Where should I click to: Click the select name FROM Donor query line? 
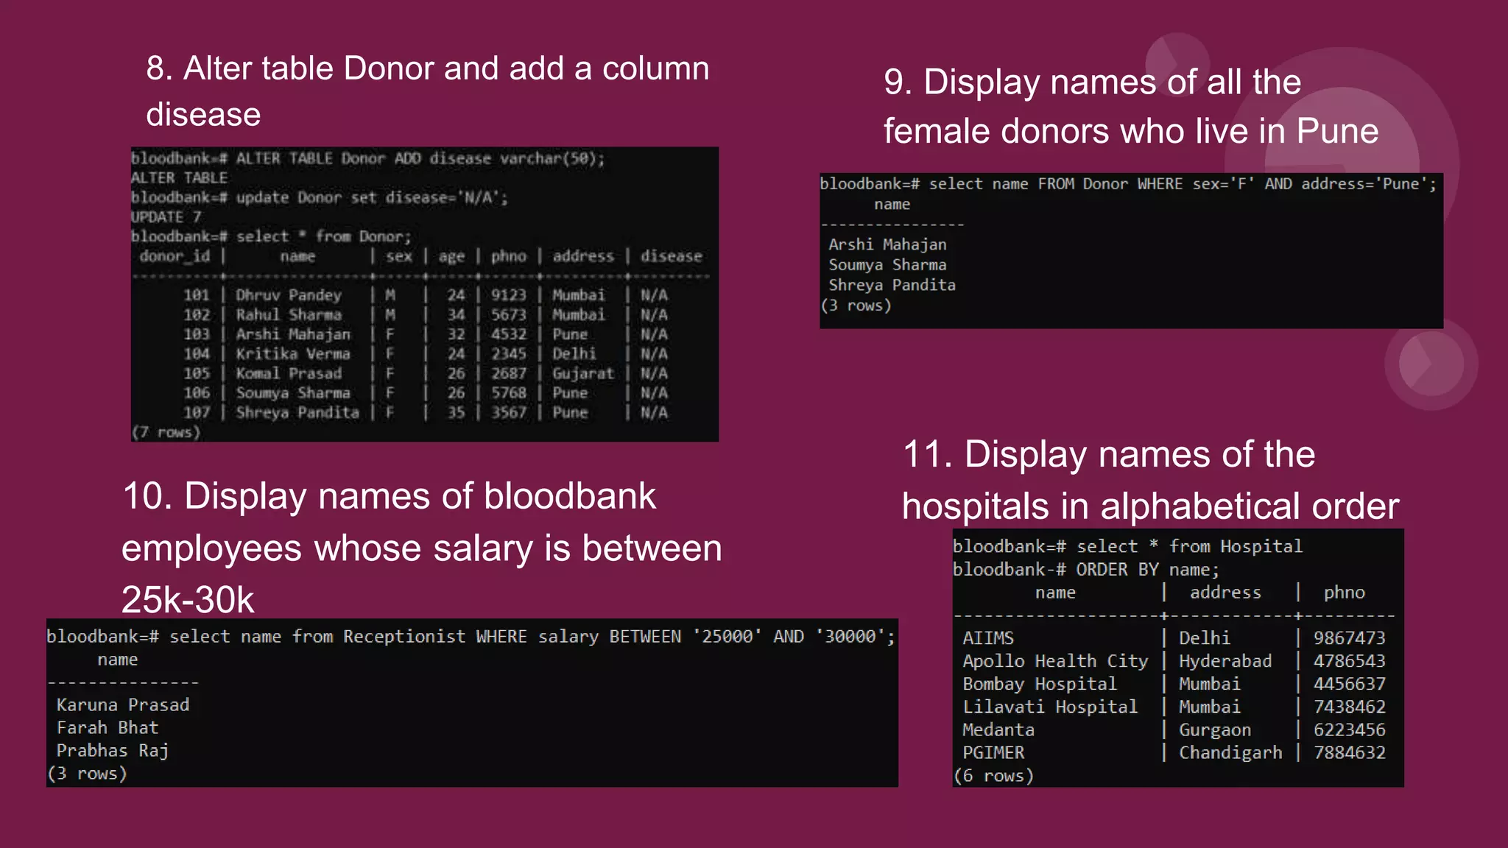pyautogui.click(x=1128, y=184)
